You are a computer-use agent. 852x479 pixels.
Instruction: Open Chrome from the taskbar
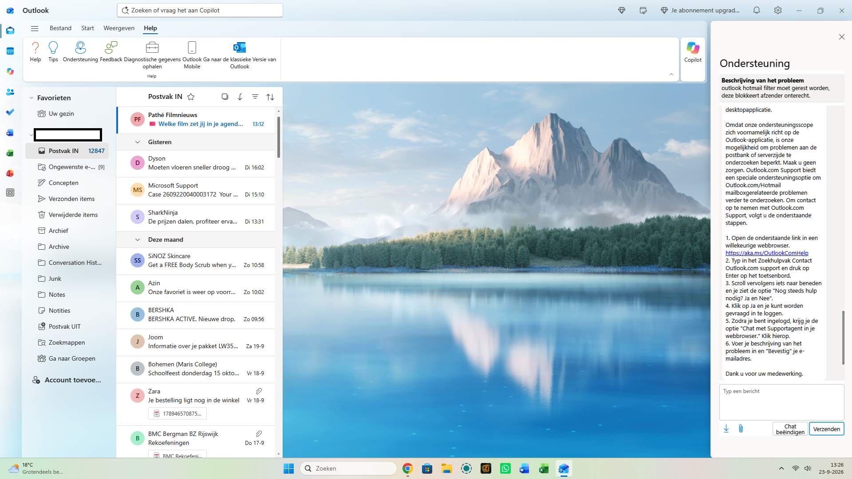click(x=407, y=468)
